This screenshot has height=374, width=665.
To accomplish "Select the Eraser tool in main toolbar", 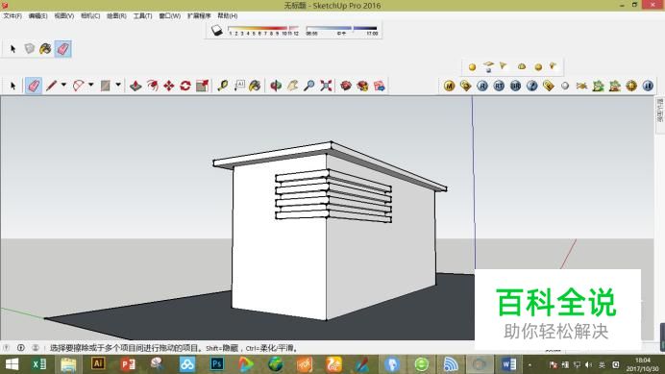I will [x=34, y=86].
